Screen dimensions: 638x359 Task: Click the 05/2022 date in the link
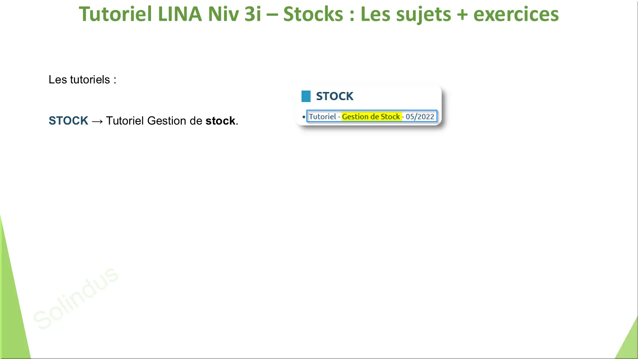tap(420, 116)
